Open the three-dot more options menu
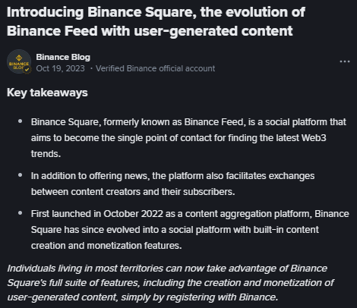The image size is (357, 308). tap(345, 61)
